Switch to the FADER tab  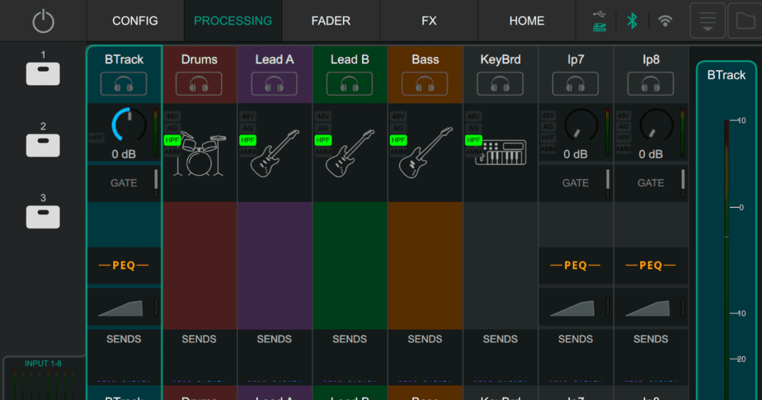coord(331,20)
